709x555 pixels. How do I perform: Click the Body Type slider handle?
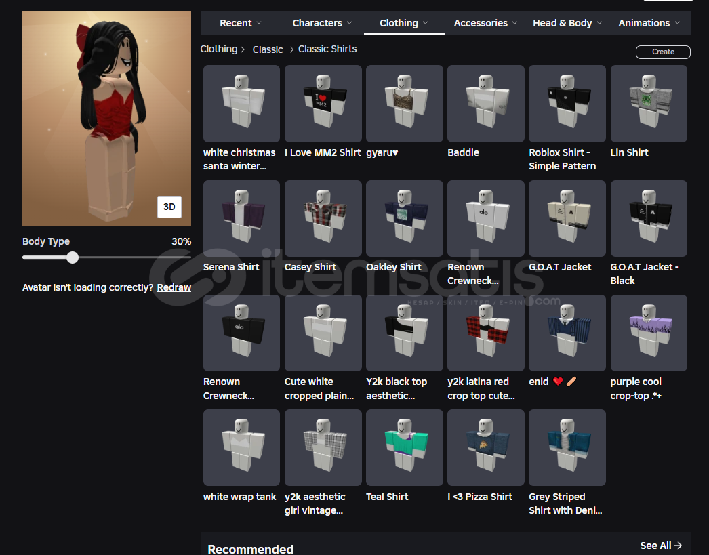(x=73, y=258)
